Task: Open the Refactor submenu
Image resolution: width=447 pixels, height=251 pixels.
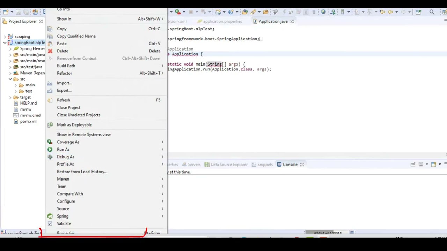Action: pos(107,73)
